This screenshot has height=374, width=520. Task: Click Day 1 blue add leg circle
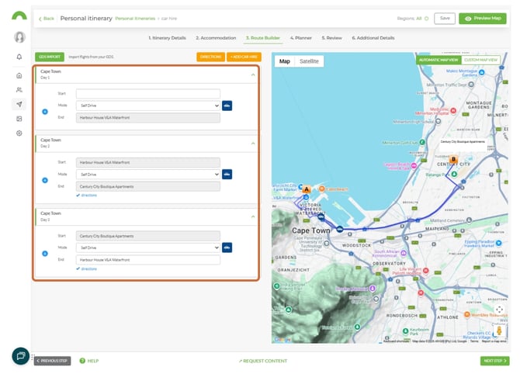coord(45,112)
